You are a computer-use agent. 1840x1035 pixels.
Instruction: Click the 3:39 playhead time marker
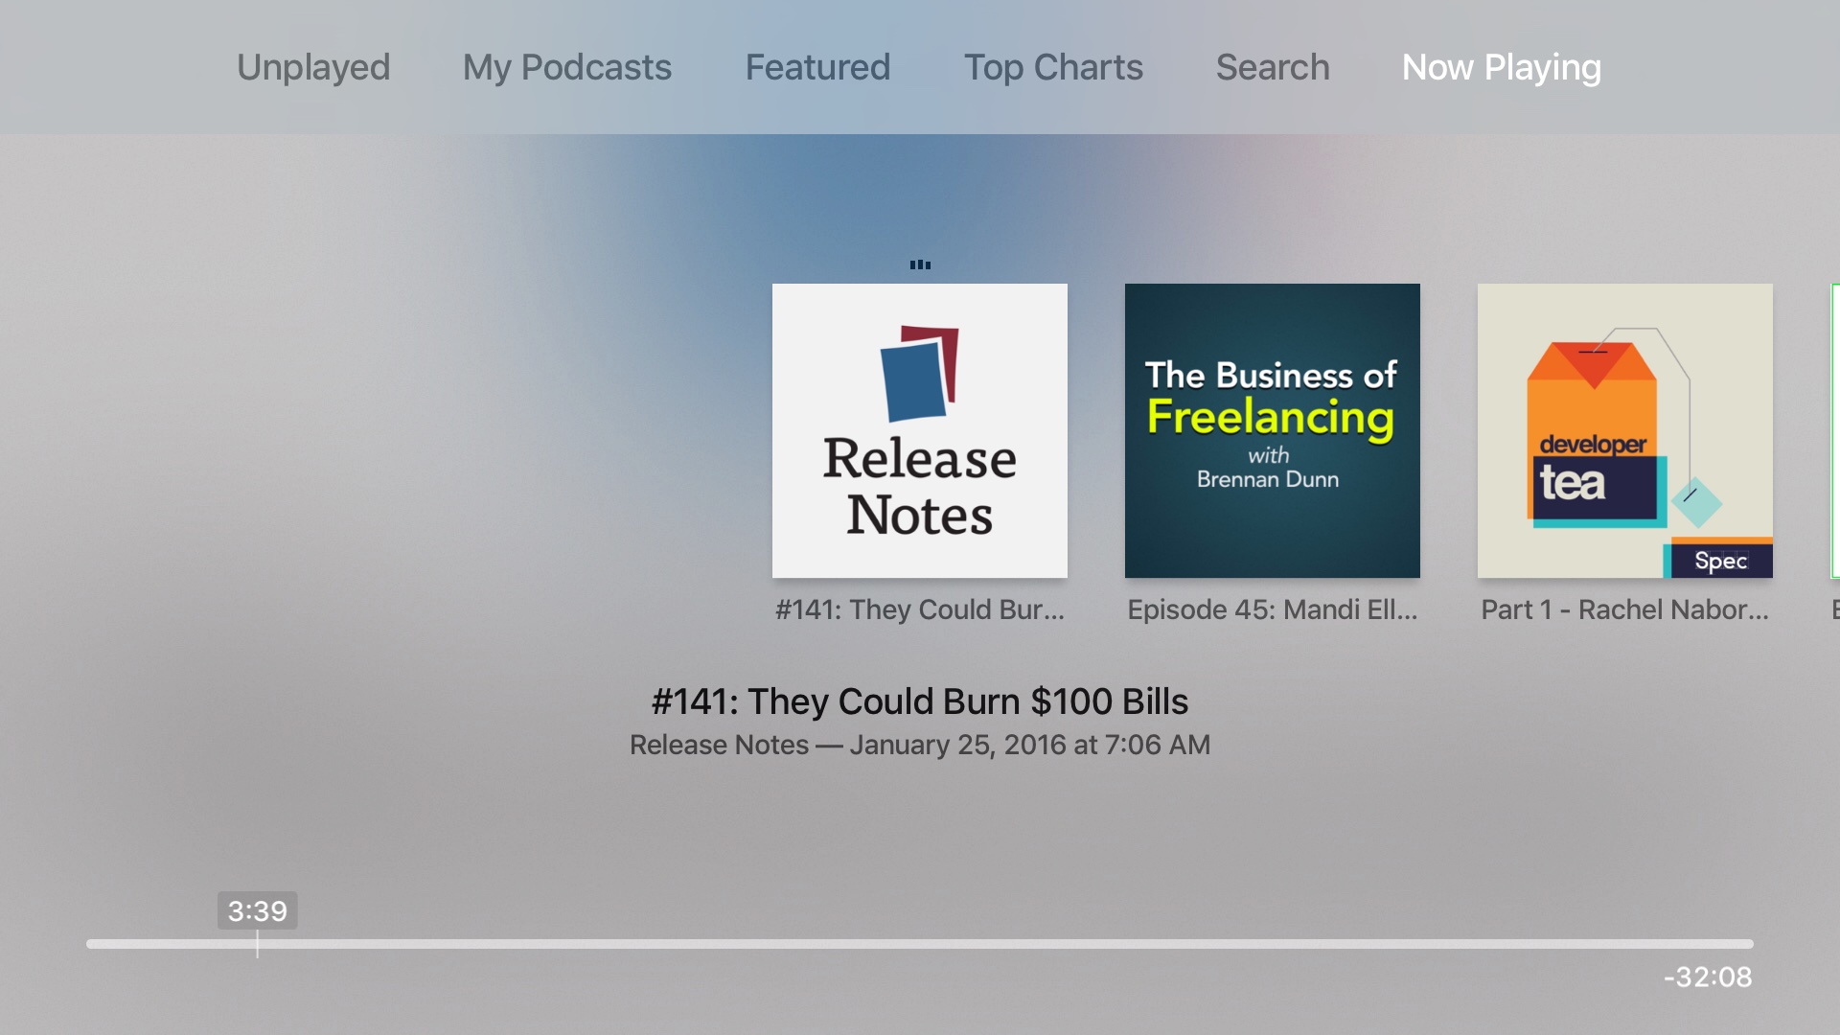257,910
